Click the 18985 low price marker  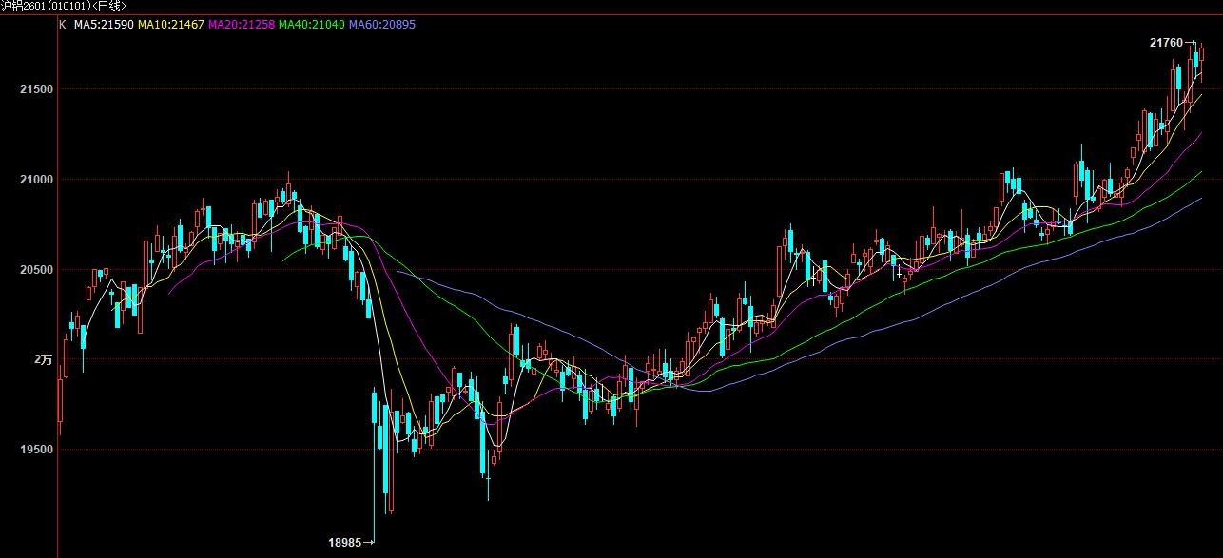344,542
